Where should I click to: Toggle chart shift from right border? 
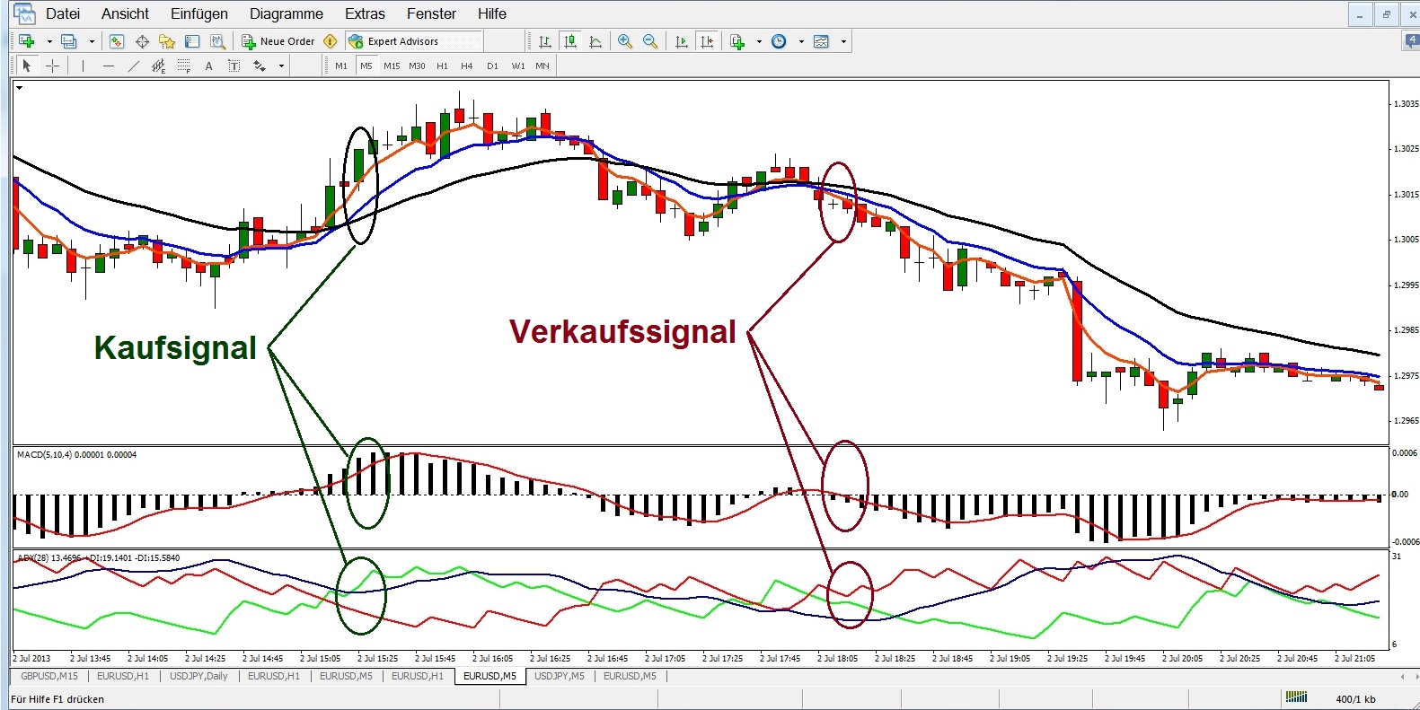[x=708, y=41]
